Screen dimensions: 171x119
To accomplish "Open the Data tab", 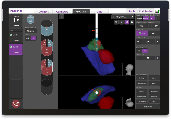I will 99,11.
